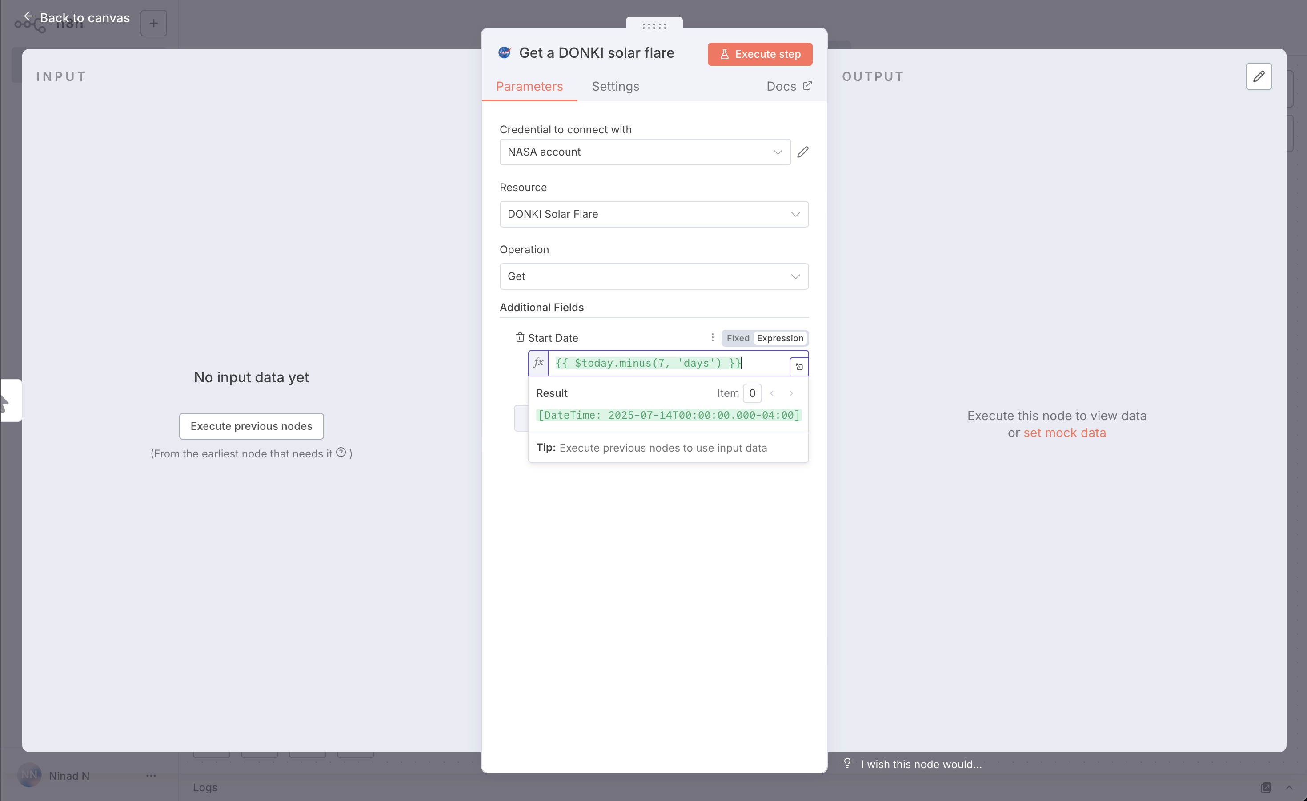Click the lightbulb 'I wish this node would' icon
The width and height of the screenshot is (1307, 801).
847,763
